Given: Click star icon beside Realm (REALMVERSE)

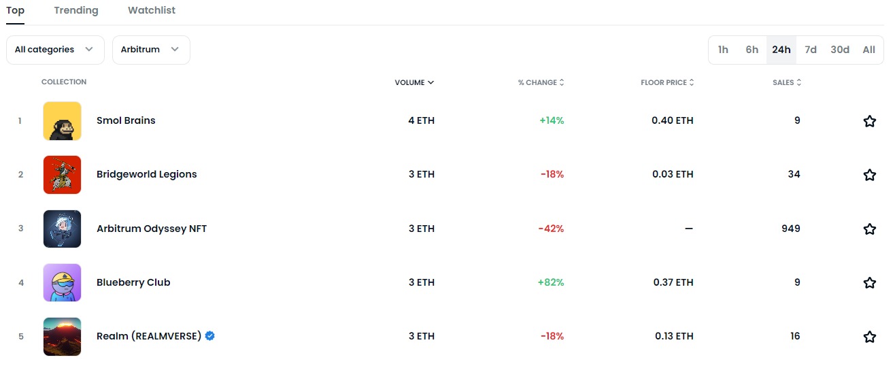Looking at the screenshot, I should (x=869, y=337).
